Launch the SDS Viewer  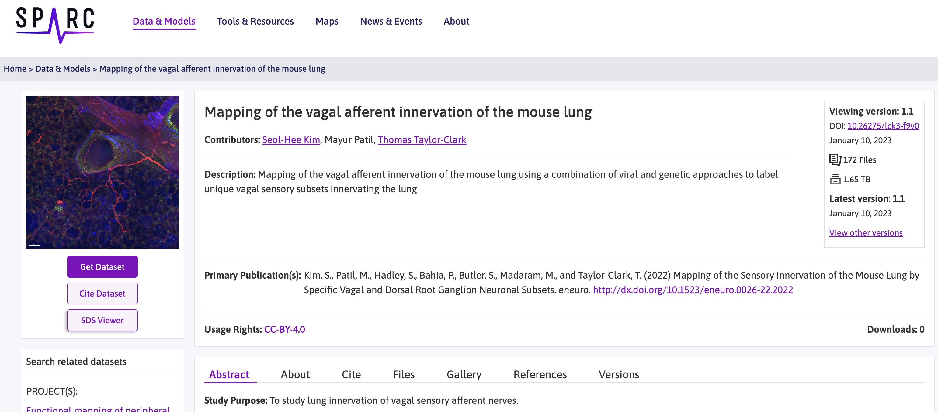pos(102,320)
